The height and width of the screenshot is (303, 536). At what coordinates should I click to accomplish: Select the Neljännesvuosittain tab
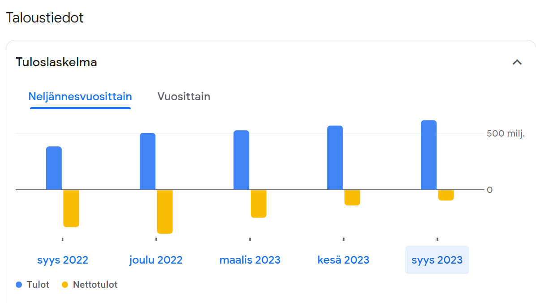[x=80, y=97]
